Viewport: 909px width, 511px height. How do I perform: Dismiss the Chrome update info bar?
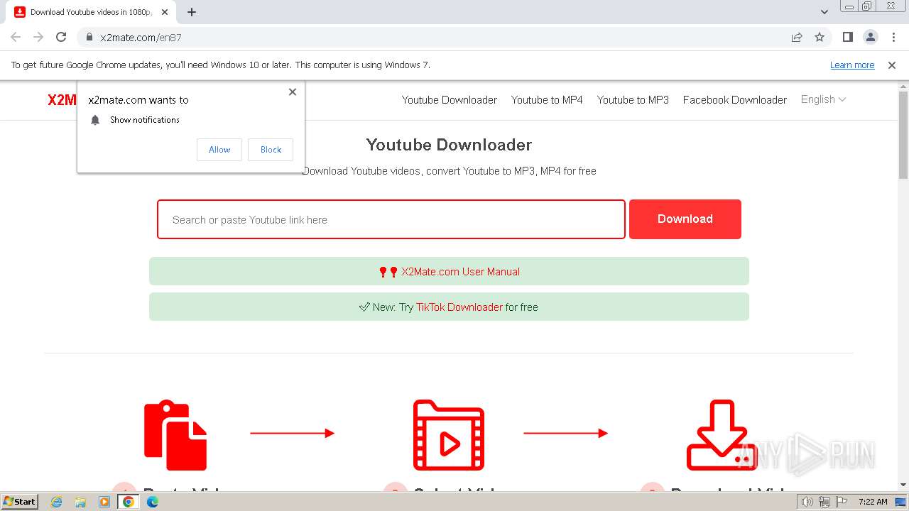pos(892,65)
